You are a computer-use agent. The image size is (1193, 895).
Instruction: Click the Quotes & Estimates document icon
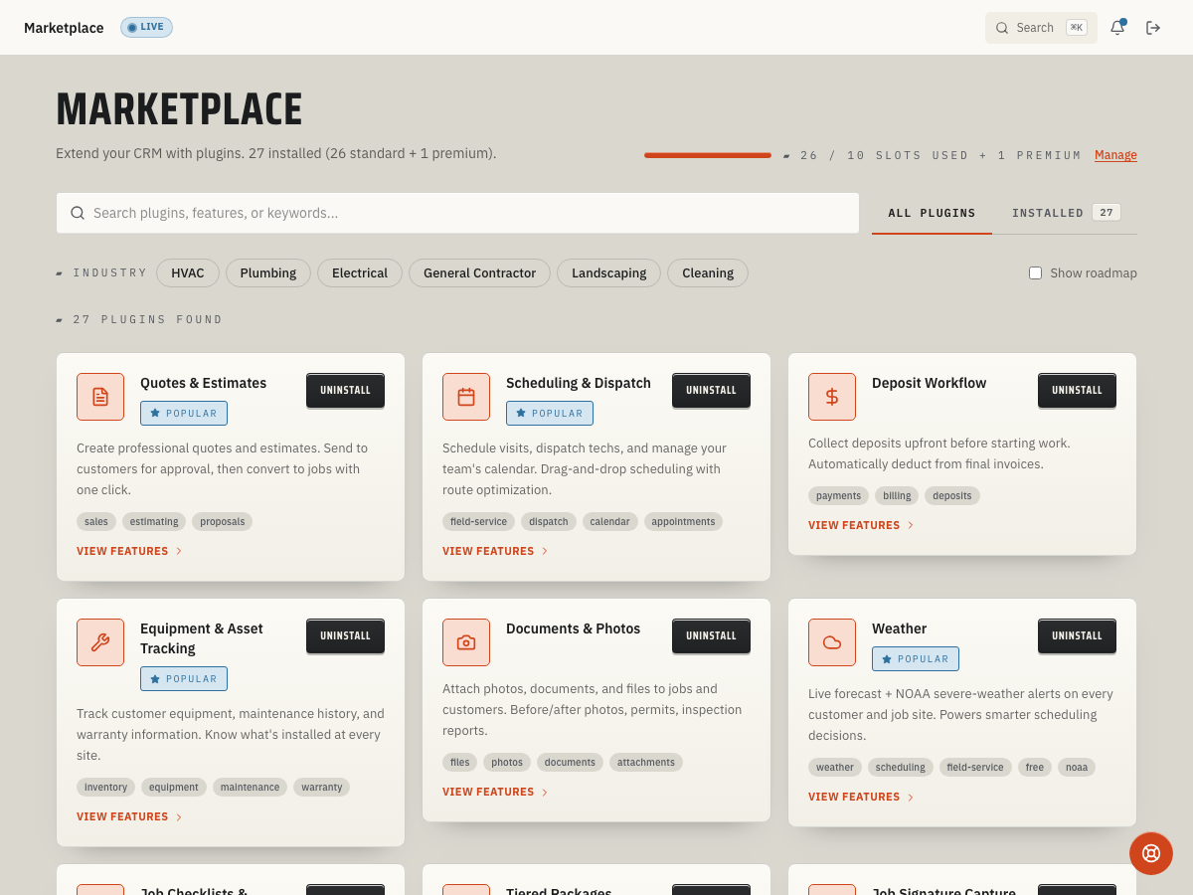pyautogui.click(x=100, y=397)
